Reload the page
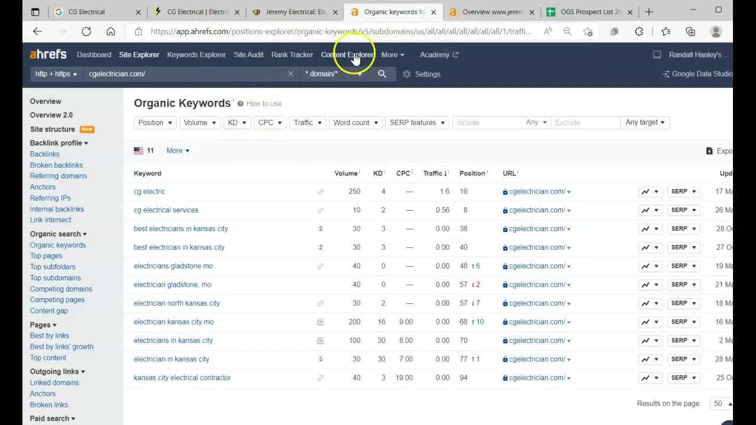 [86, 31]
